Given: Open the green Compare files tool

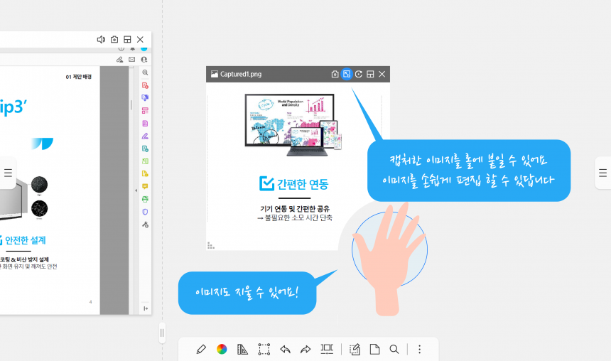Looking at the screenshot, I should pyautogui.click(x=145, y=161).
